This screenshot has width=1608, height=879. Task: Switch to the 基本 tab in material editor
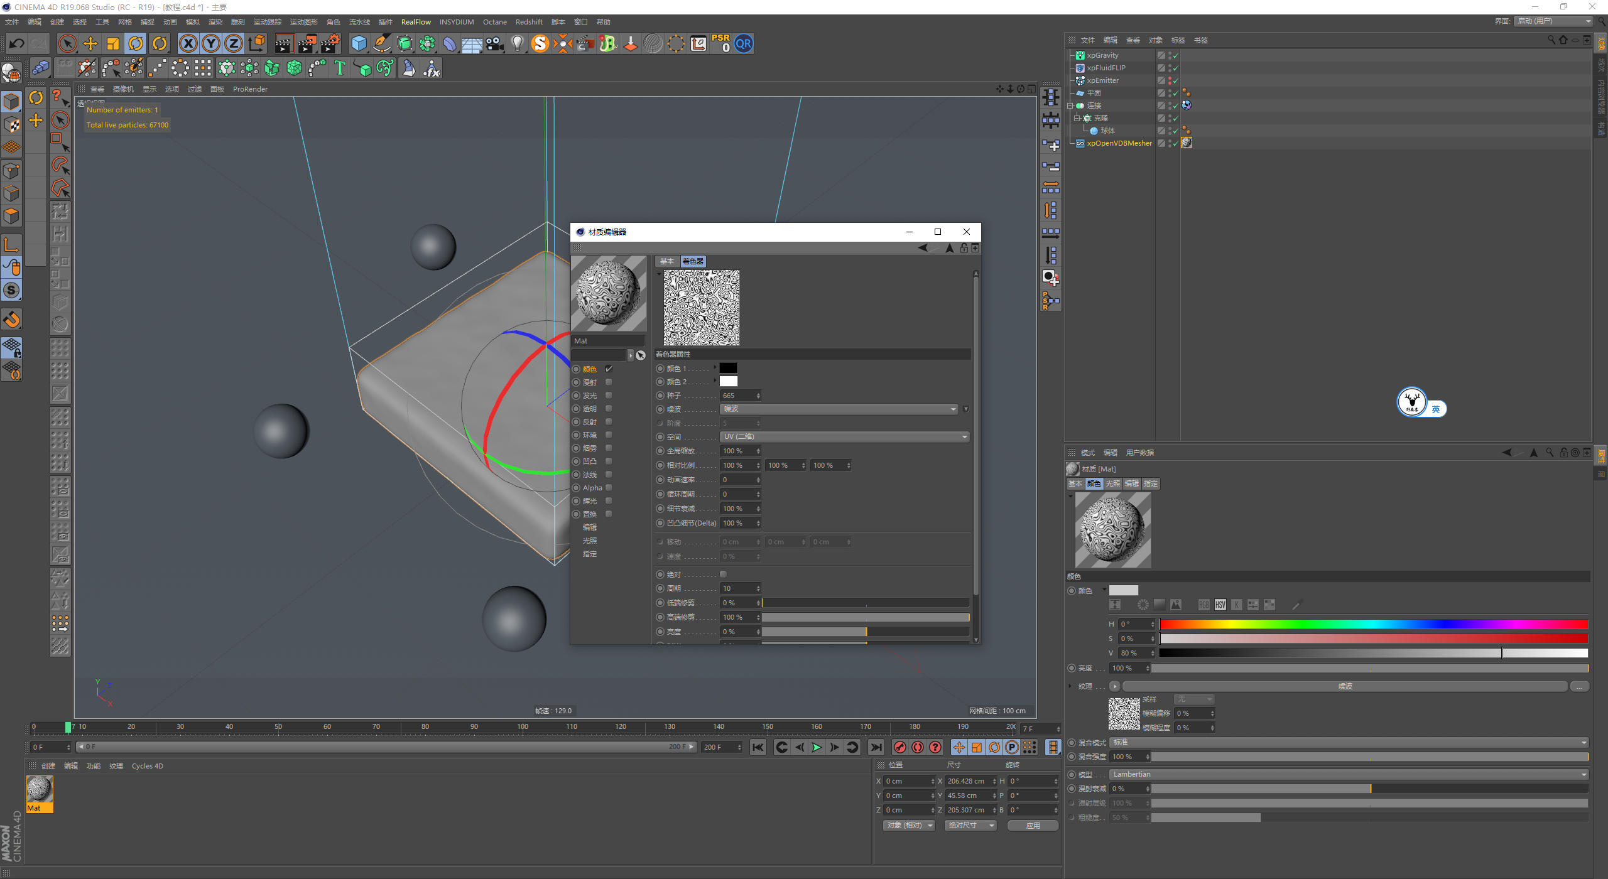tap(667, 261)
